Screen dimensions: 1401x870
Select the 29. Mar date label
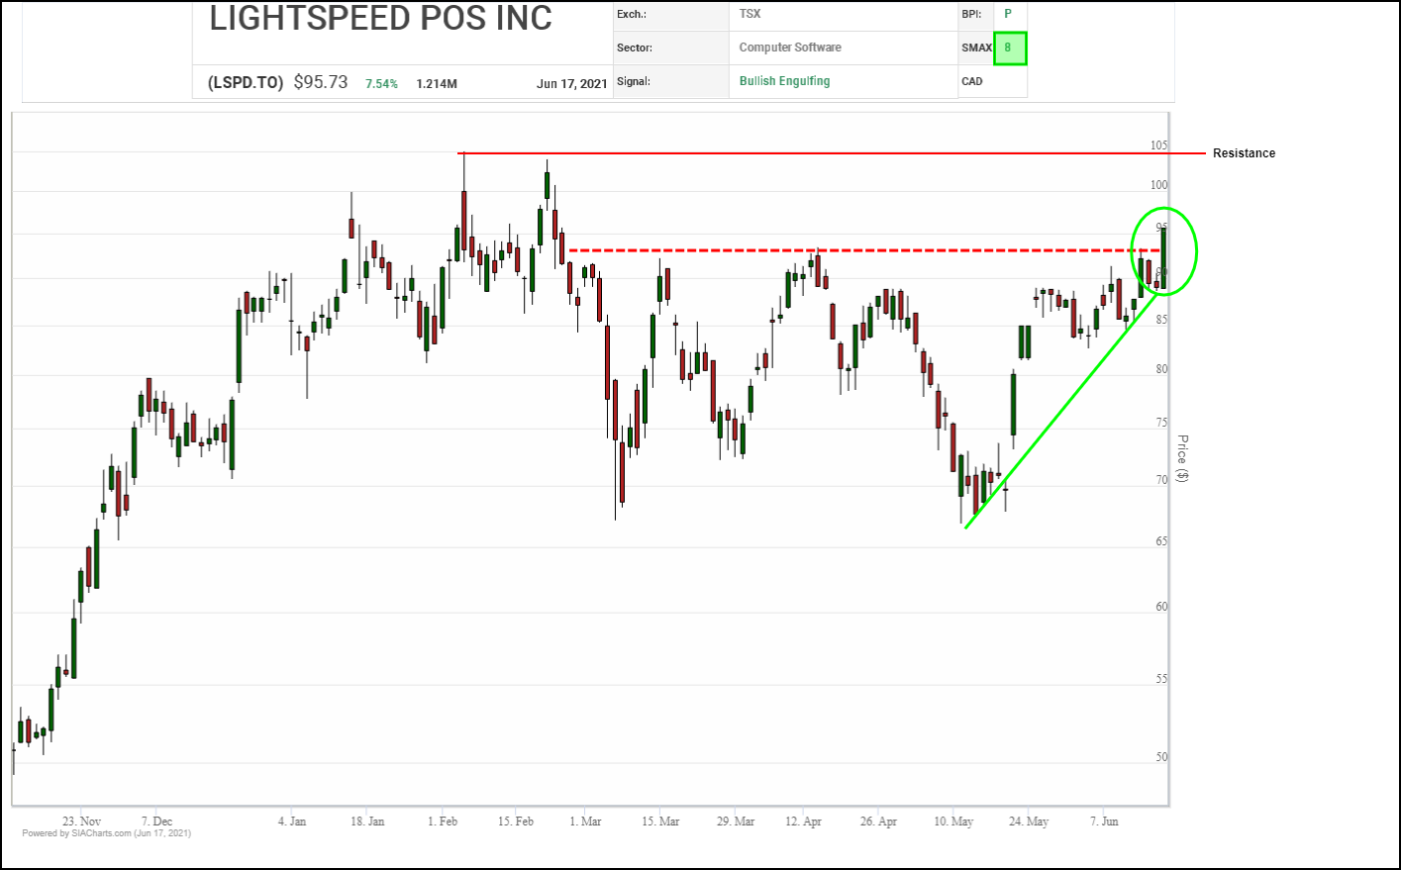coord(736,822)
